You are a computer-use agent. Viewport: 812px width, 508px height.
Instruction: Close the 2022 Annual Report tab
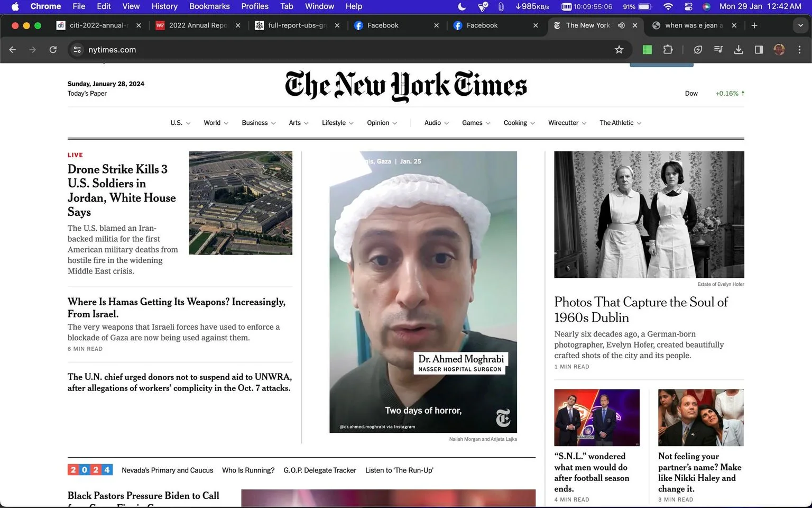pos(238,25)
